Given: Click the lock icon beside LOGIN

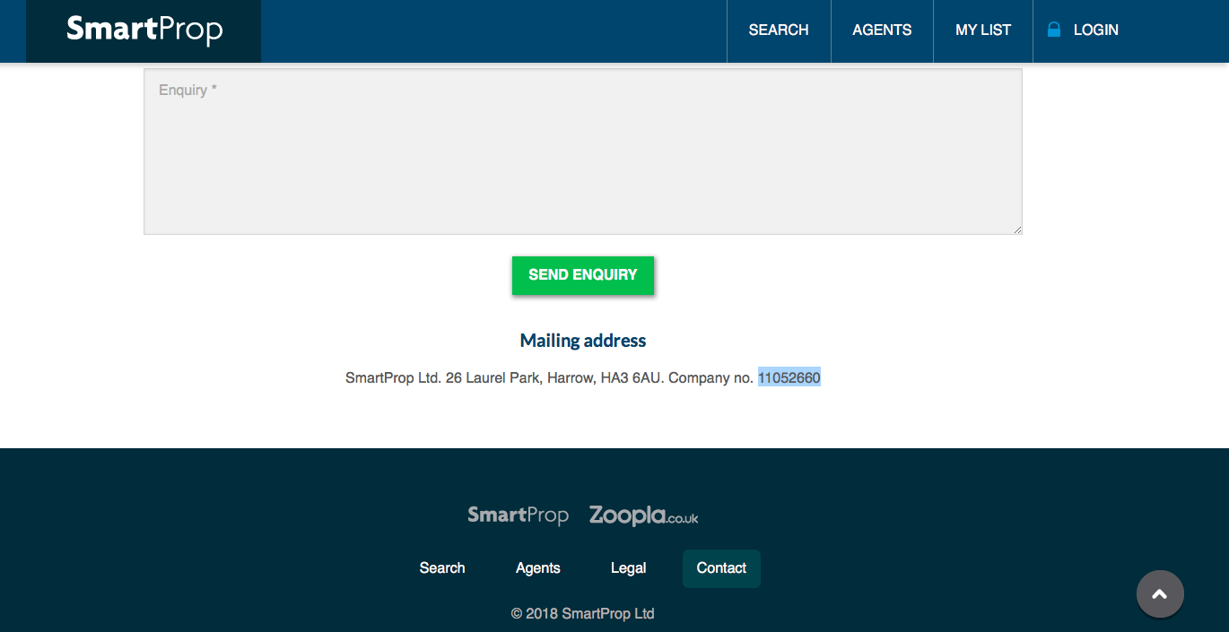Looking at the screenshot, I should click(x=1054, y=30).
